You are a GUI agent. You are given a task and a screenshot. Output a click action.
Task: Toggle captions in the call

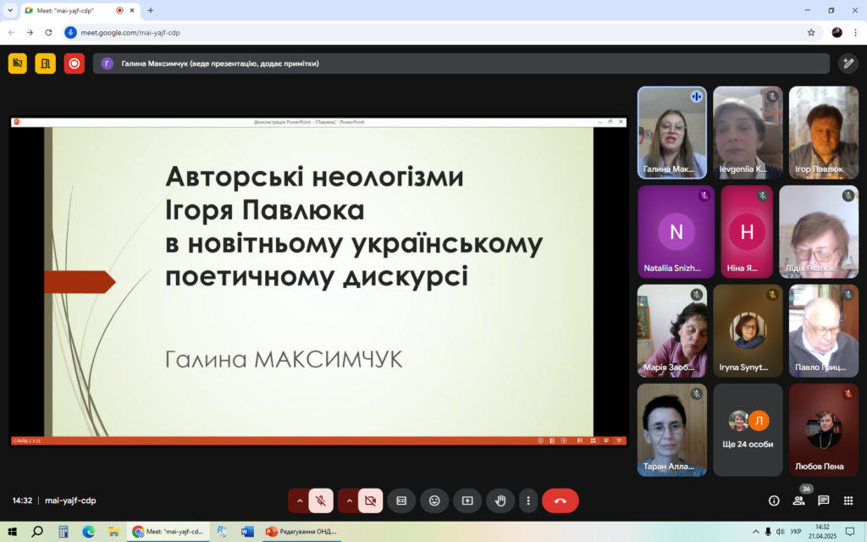(401, 501)
